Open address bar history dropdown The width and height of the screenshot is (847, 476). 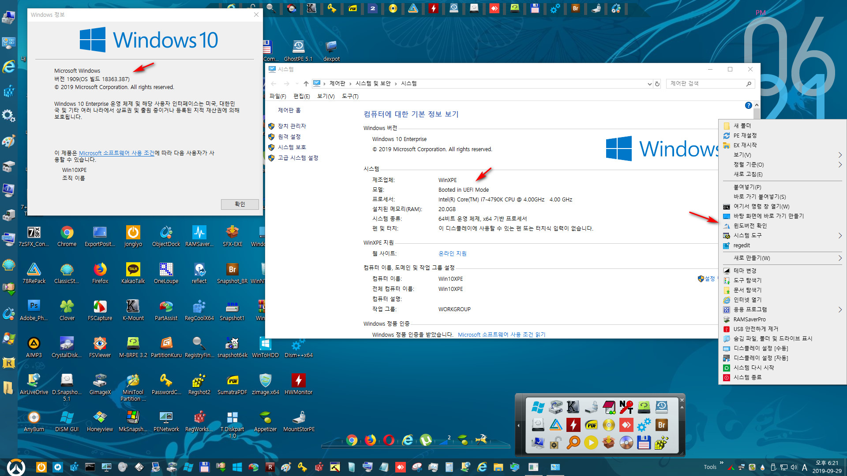[649, 84]
